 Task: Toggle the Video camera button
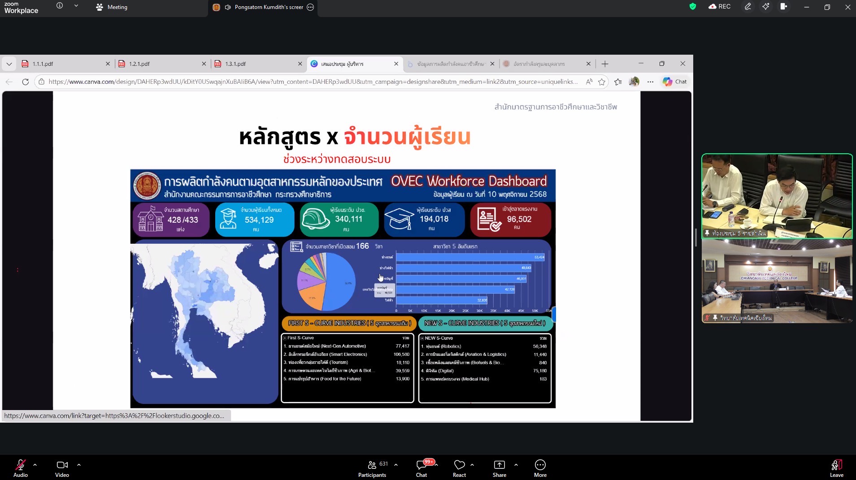point(62,467)
